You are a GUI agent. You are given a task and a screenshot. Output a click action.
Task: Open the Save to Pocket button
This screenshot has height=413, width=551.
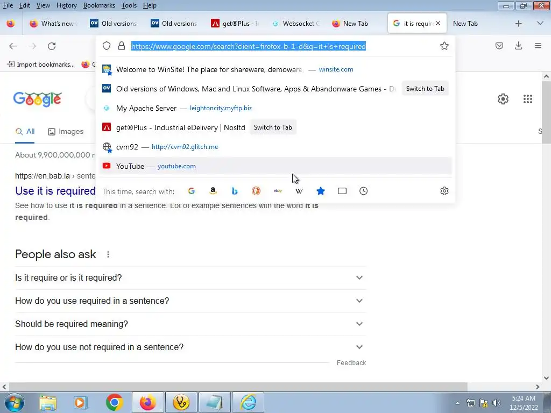[x=499, y=46]
